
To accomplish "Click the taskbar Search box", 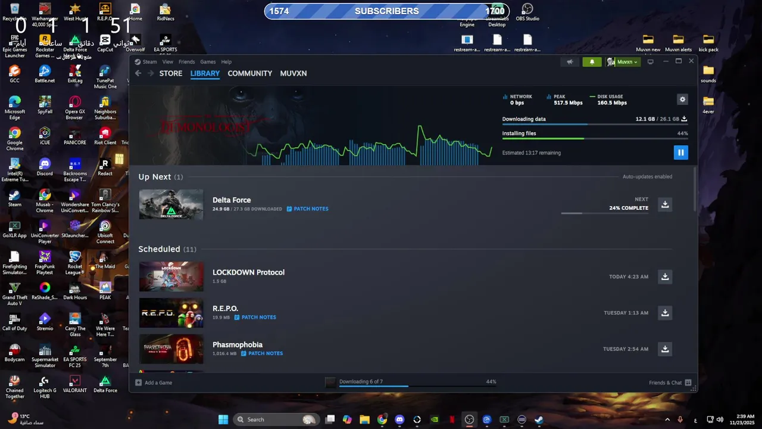I will (x=276, y=419).
